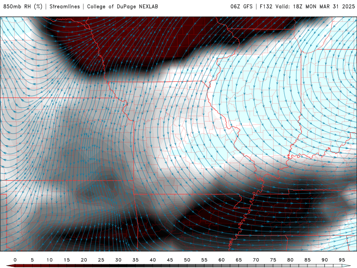Click the 20 label on the color scale

click(84, 260)
